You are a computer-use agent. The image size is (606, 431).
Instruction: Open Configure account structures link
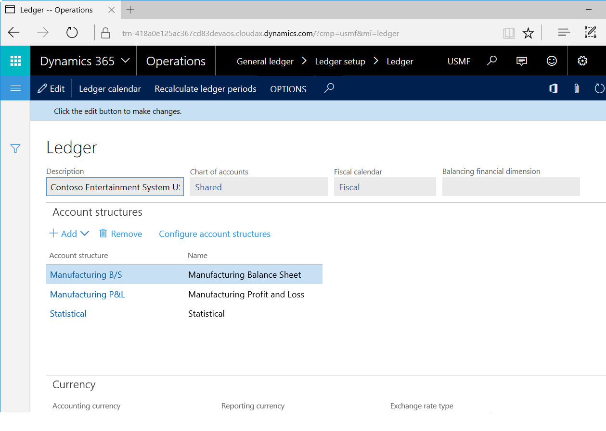tap(215, 234)
